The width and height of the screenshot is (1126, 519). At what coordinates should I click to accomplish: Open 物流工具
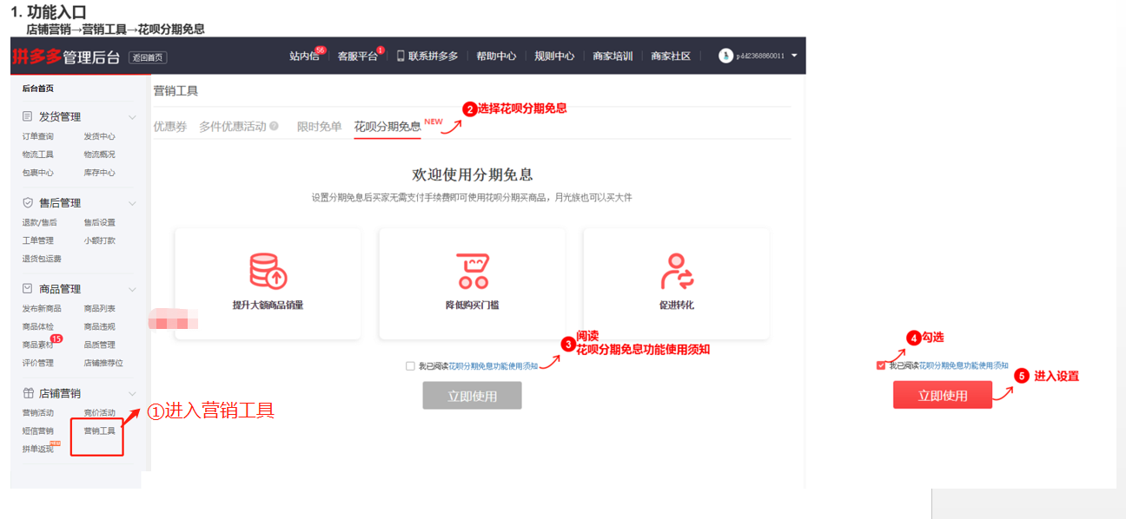pos(37,154)
